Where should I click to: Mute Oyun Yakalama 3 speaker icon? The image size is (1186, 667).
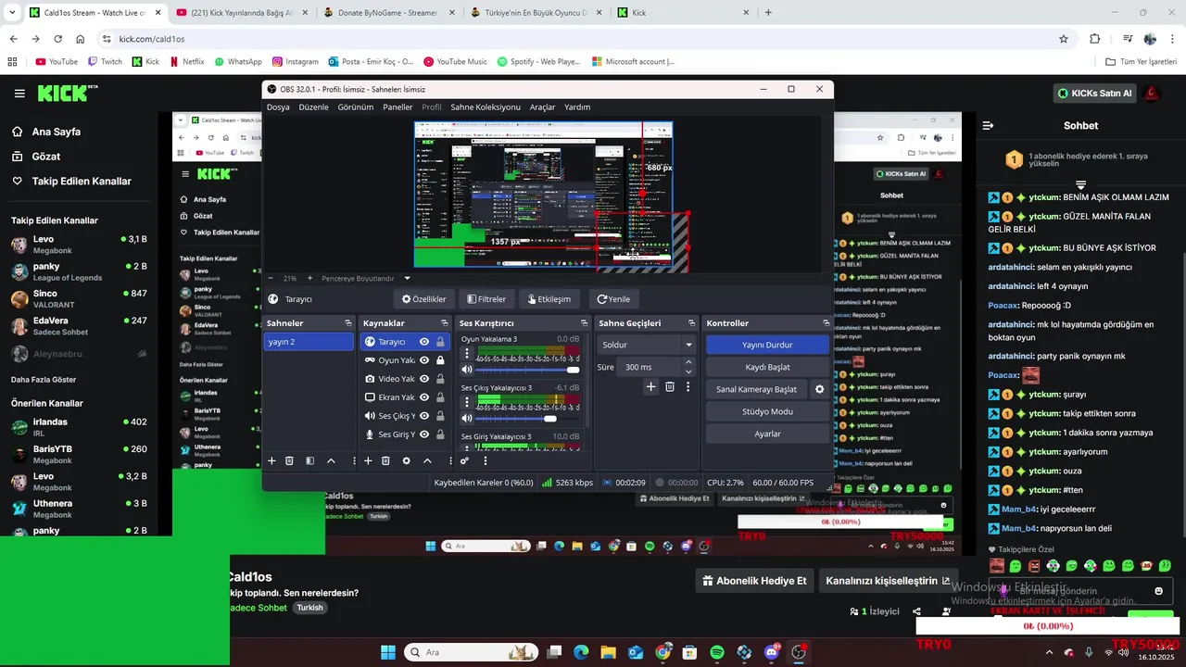(x=467, y=370)
